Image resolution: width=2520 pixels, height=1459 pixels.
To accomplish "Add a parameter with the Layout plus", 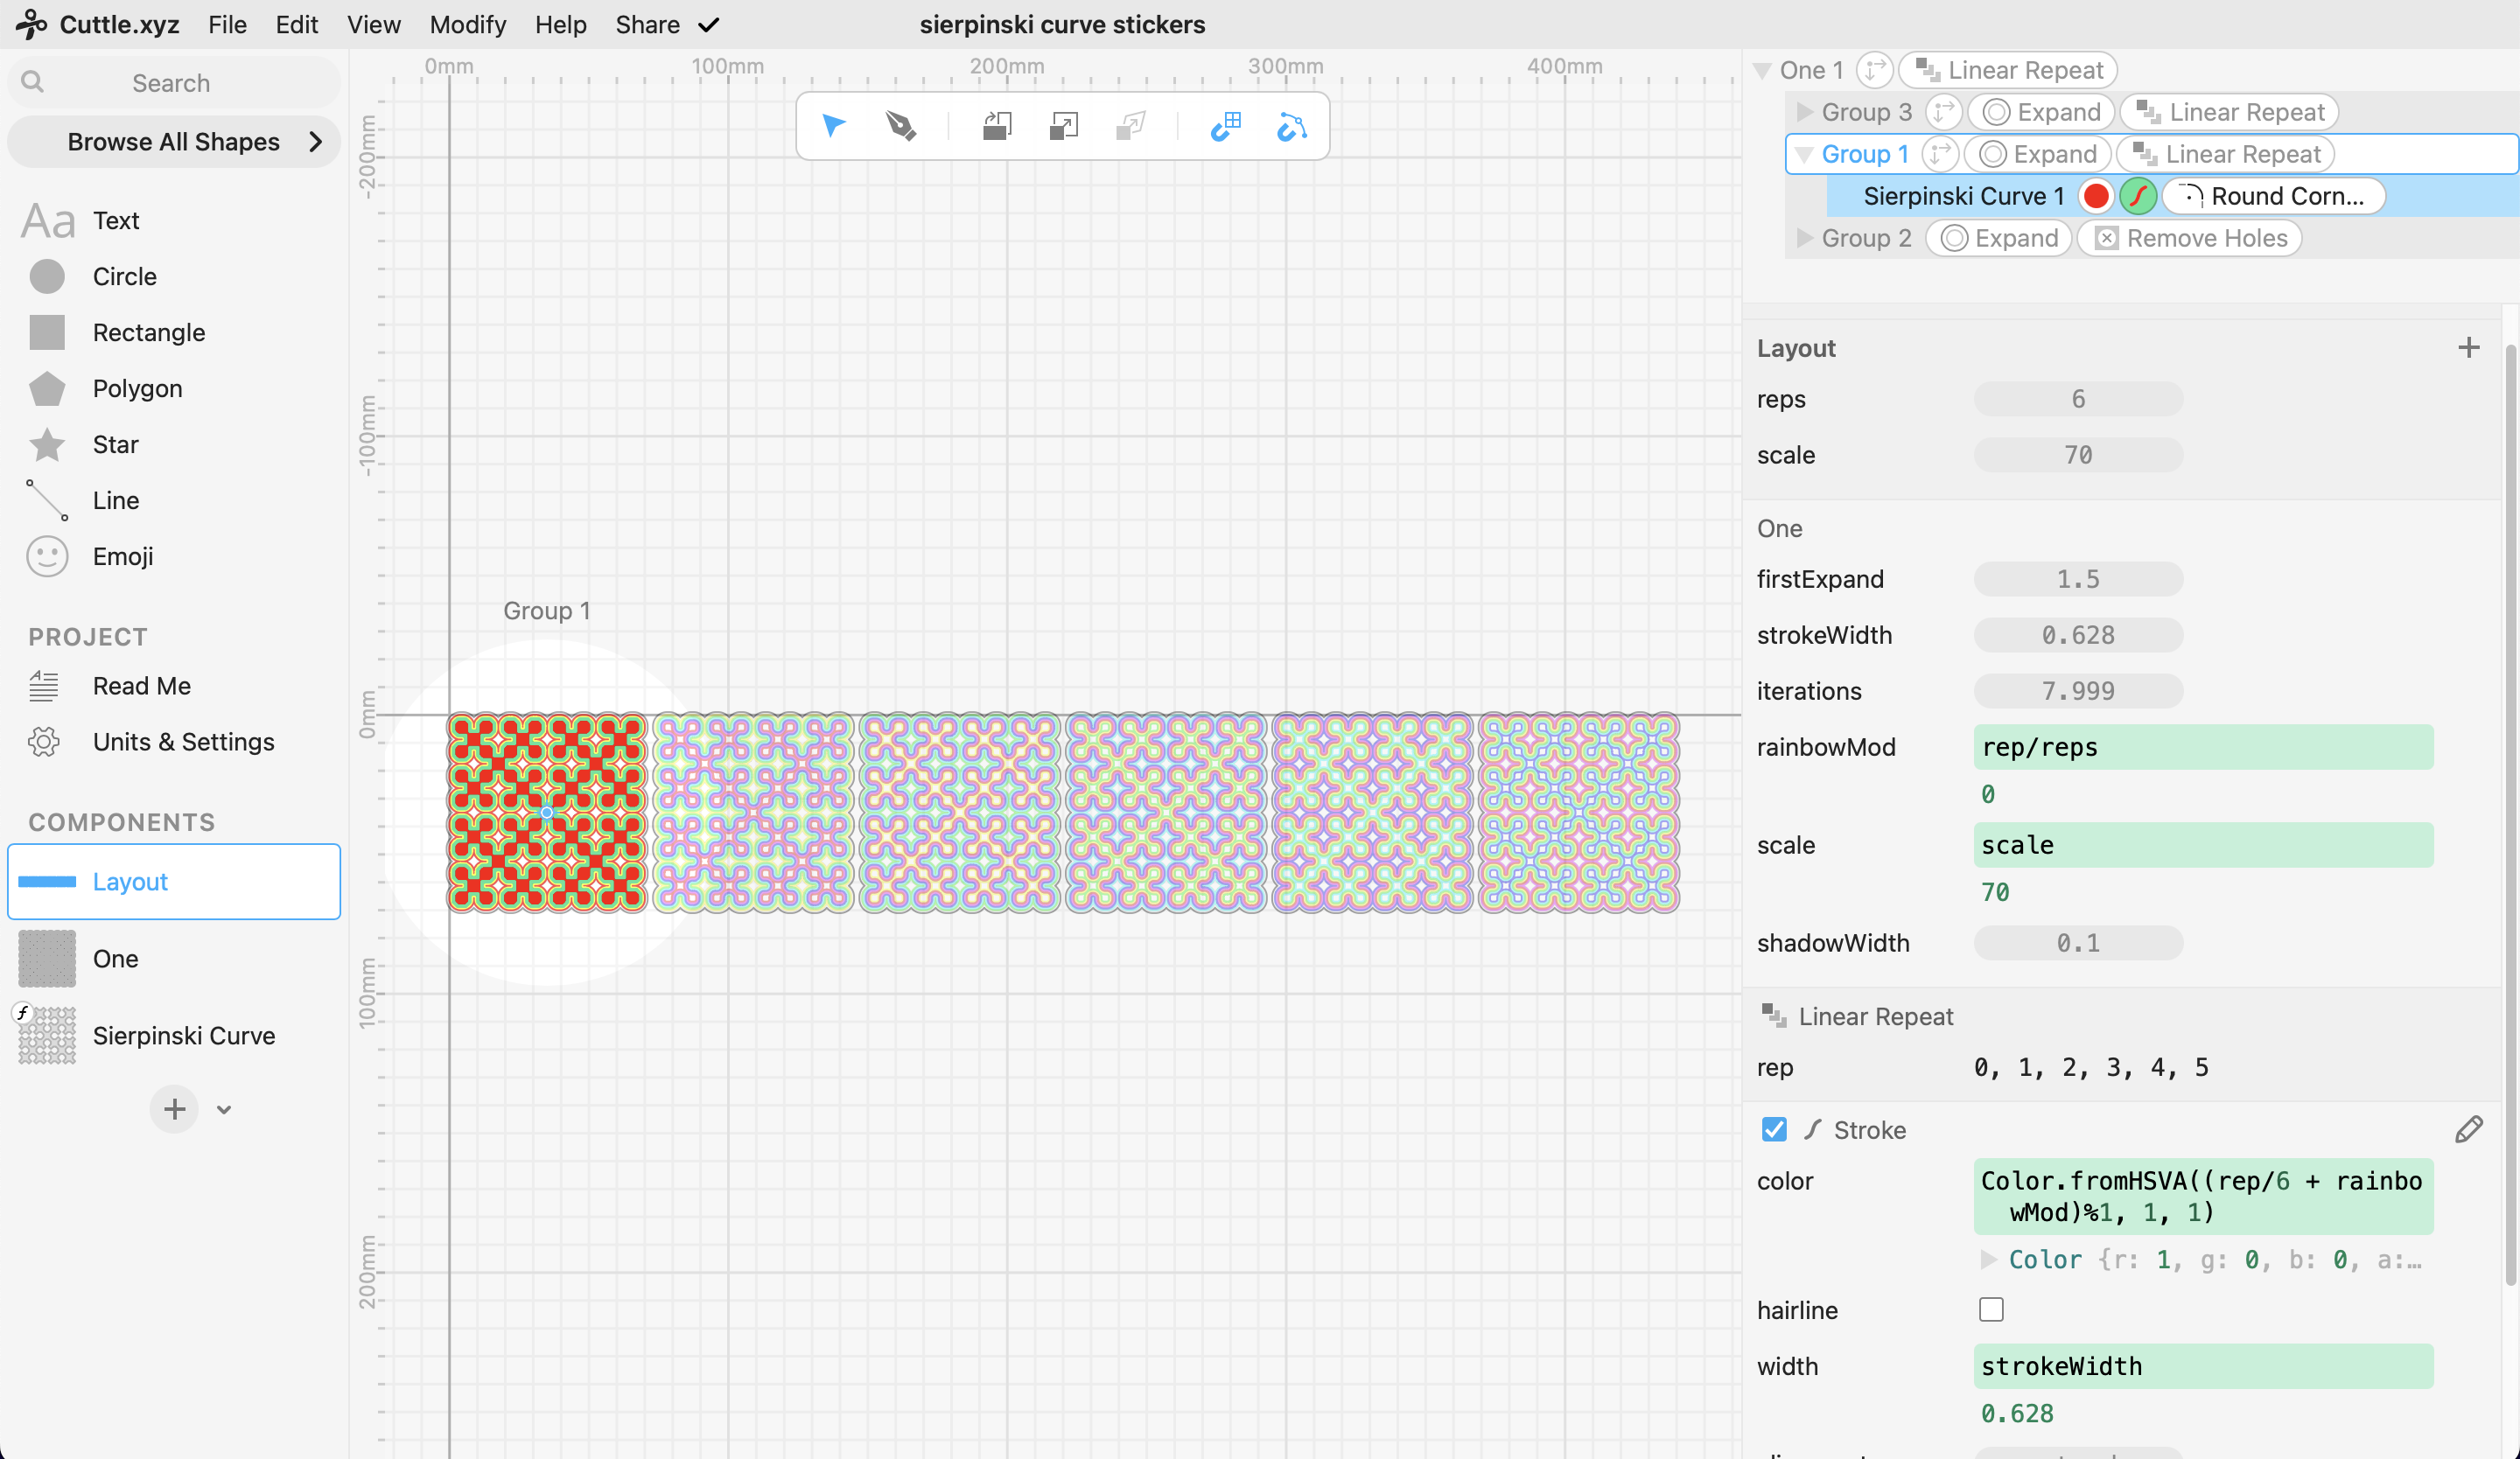I will click(x=2468, y=348).
